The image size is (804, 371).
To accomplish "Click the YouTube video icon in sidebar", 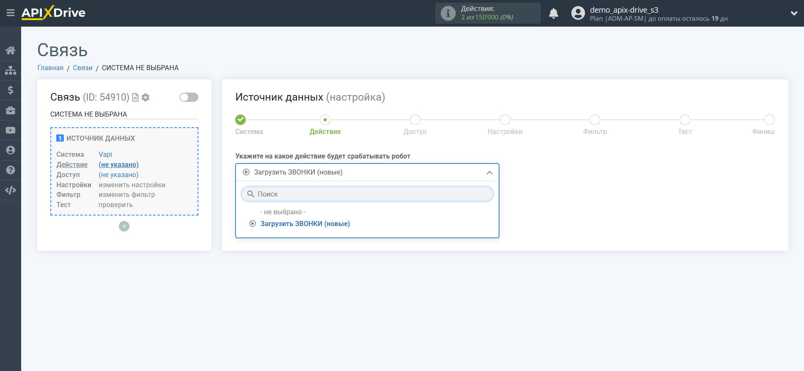I will click(11, 130).
